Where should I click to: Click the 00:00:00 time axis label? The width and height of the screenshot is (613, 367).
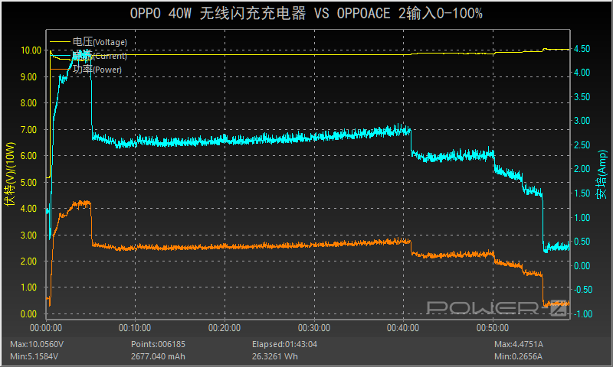[x=46, y=327]
